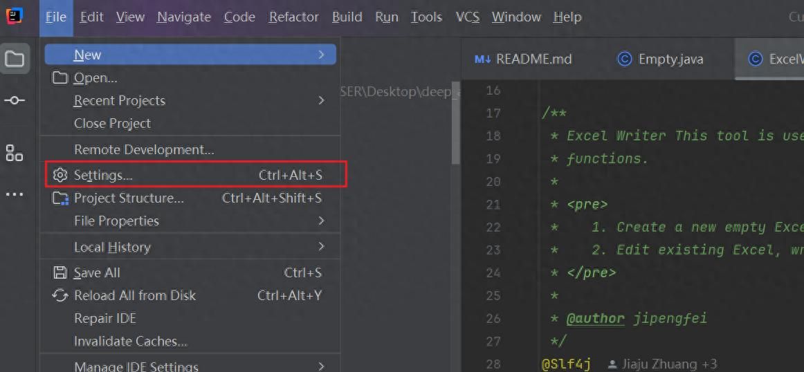Expand the Recent Projects submenu arrow

pos(321,100)
